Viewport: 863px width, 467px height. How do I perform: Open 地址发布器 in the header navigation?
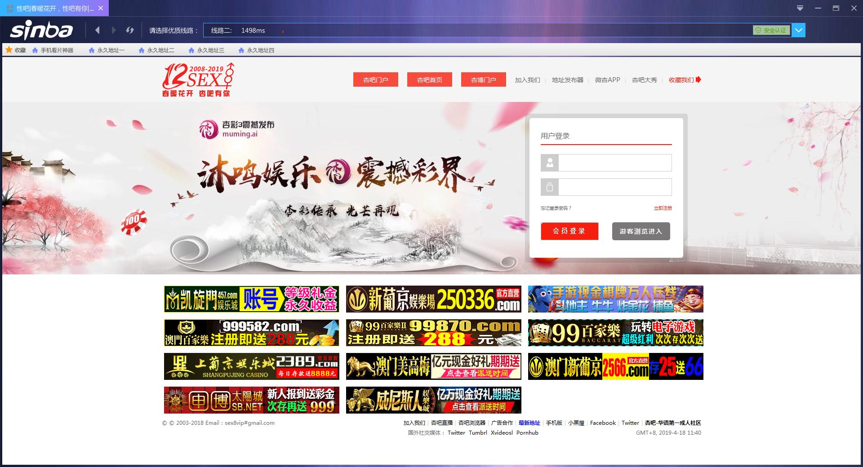568,80
